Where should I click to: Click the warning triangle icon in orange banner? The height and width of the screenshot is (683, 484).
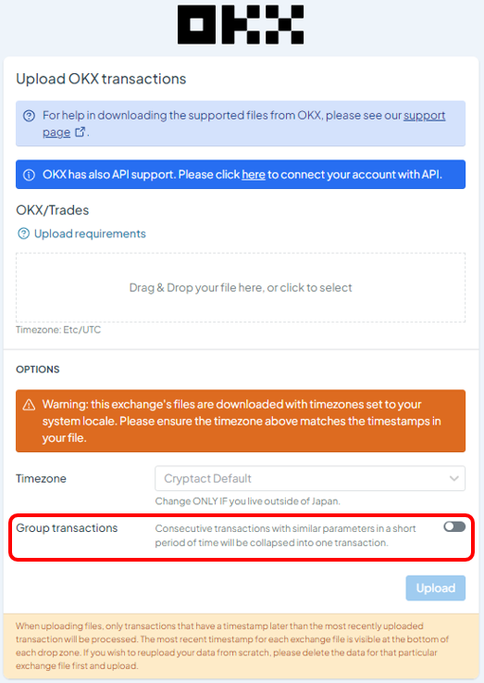point(29,405)
